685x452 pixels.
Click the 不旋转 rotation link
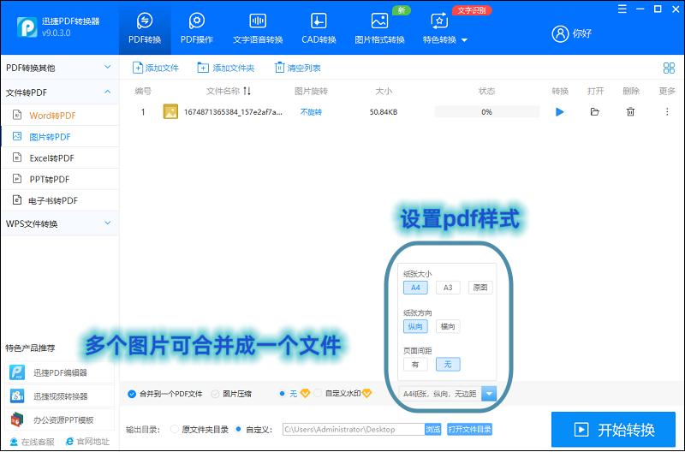pyautogui.click(x=311, y=112)
